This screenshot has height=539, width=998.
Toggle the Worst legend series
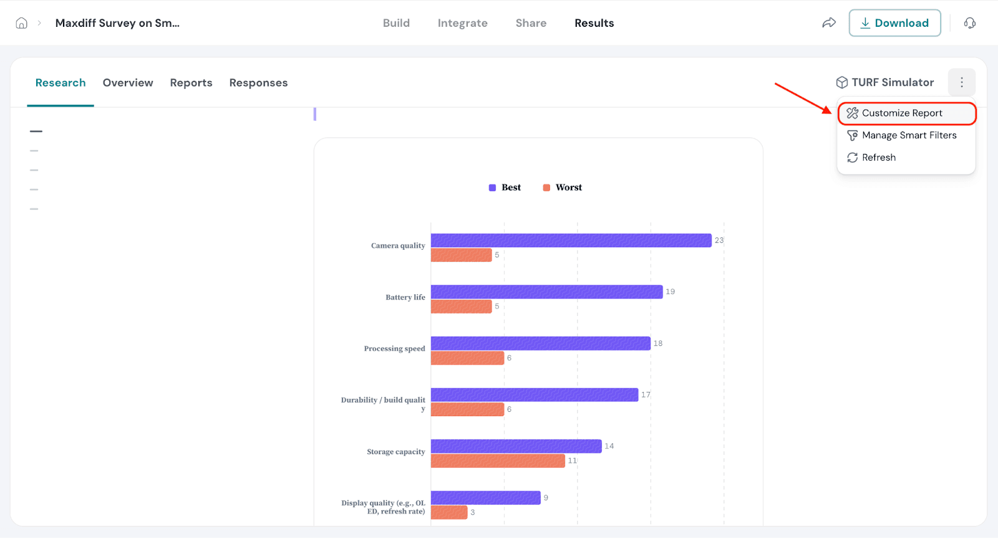tap(562, 188)
